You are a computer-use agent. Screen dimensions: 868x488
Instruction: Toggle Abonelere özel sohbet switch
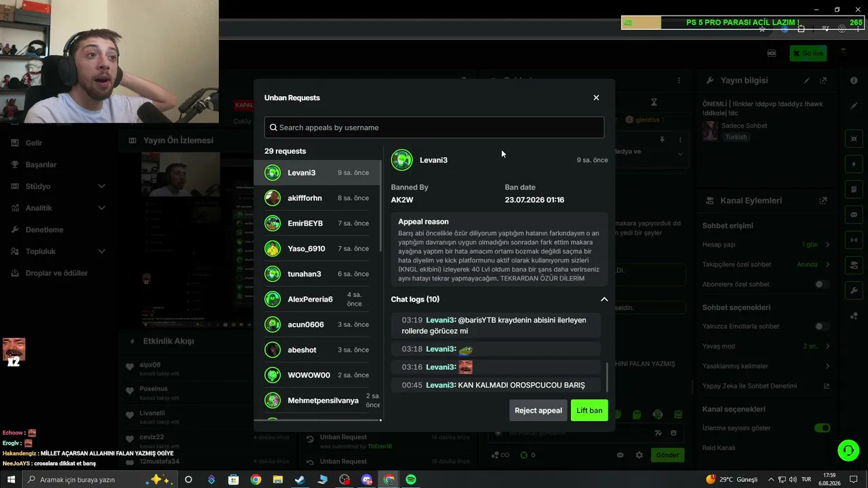[x=822, y=285]
